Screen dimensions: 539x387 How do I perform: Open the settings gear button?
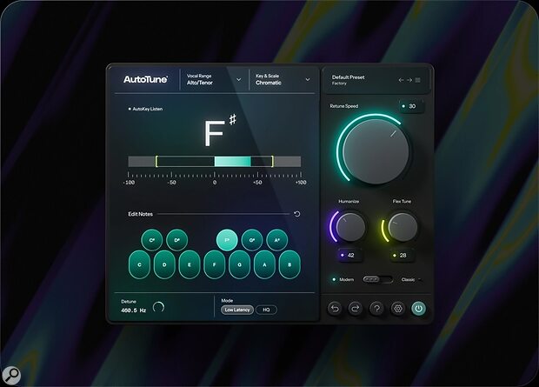[x=397, y=309]
